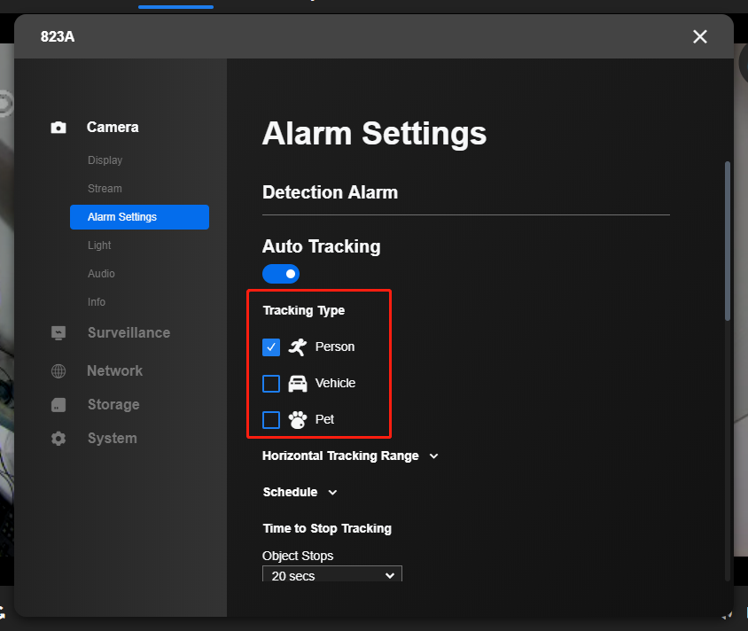Click the running person tracking icon
The image size is (748, 631).
pyautogui.click(x=298, y=347)
